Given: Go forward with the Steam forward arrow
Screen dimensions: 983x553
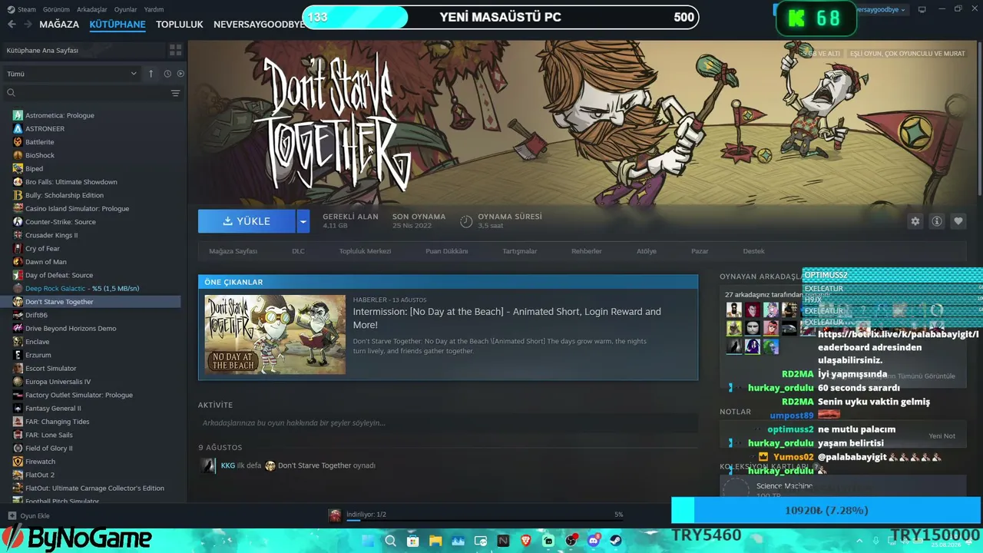Looking at the screenshot, I should tap(28, 24).
